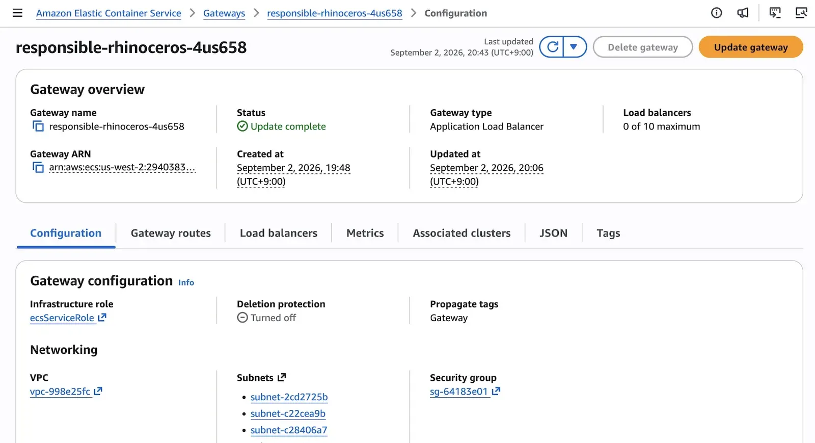Open security group sg-64183e01 link
This screenshot has width=815, height=443.
(459, 392)
